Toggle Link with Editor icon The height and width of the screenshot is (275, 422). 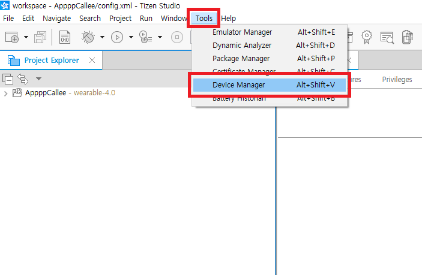coord(23,78)
